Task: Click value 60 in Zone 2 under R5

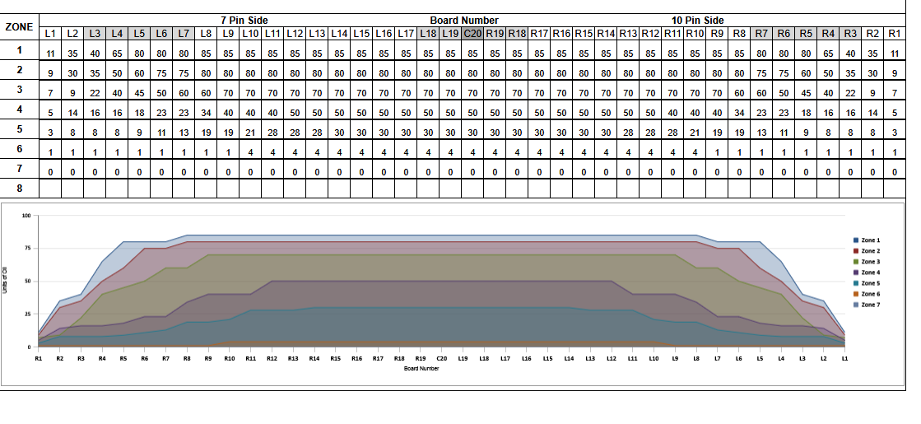Action: click(x=806, y=73)
